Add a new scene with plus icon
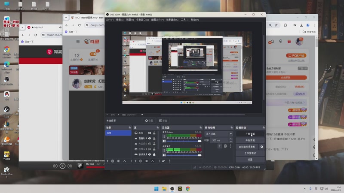This screenshot has width=344, height=193. pyautogui.click(x=107, y=161)
